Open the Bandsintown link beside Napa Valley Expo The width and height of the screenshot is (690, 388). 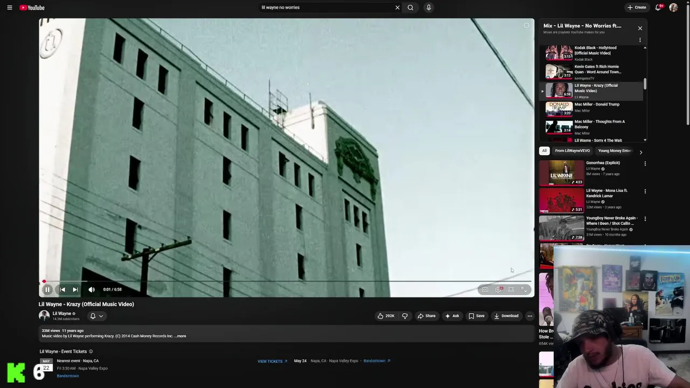coord(377,361)
